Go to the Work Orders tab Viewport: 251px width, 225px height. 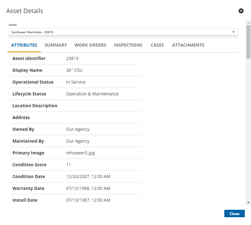pyautogui.click(x=90, y=45)
